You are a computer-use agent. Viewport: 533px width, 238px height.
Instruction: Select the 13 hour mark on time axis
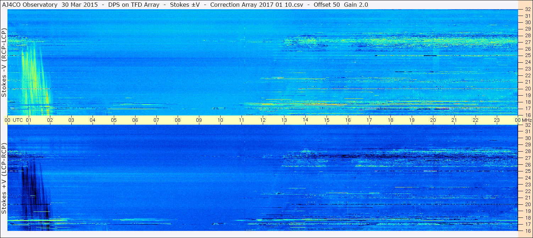[284, 120]
